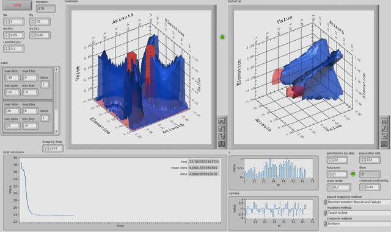Viewport: 391px width, 232px height.
Task: Click the Lambda field showing 0.1
Action: [16, 49]
